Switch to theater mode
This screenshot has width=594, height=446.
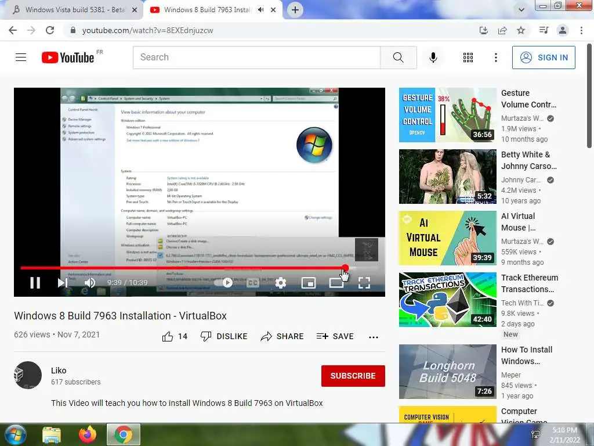pyautogui.click(x=336, y=283)
